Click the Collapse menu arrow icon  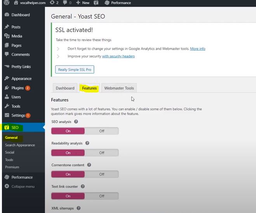pos(7,186)
